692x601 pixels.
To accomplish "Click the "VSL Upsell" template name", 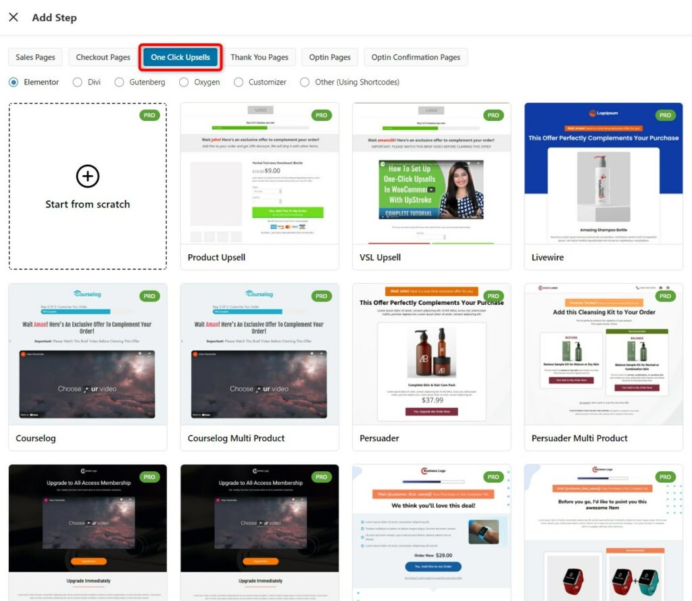I will pyautogui.click(x=380, y=258).
